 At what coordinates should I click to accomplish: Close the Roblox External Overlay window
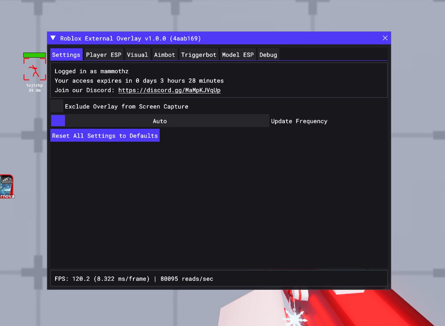coord(385,38)
